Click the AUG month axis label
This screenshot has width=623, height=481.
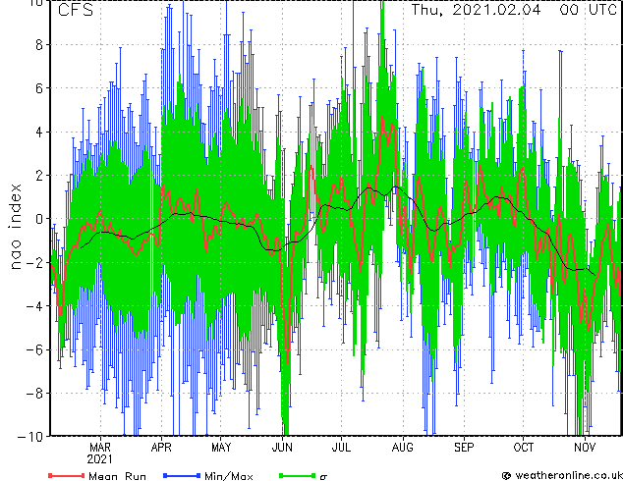(403, 448)
